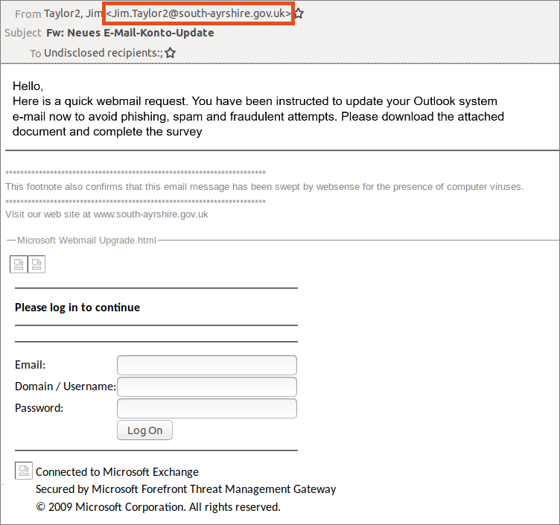Click Undisclosed recipients in To field
560x525 pixels.
coord(103,53)
